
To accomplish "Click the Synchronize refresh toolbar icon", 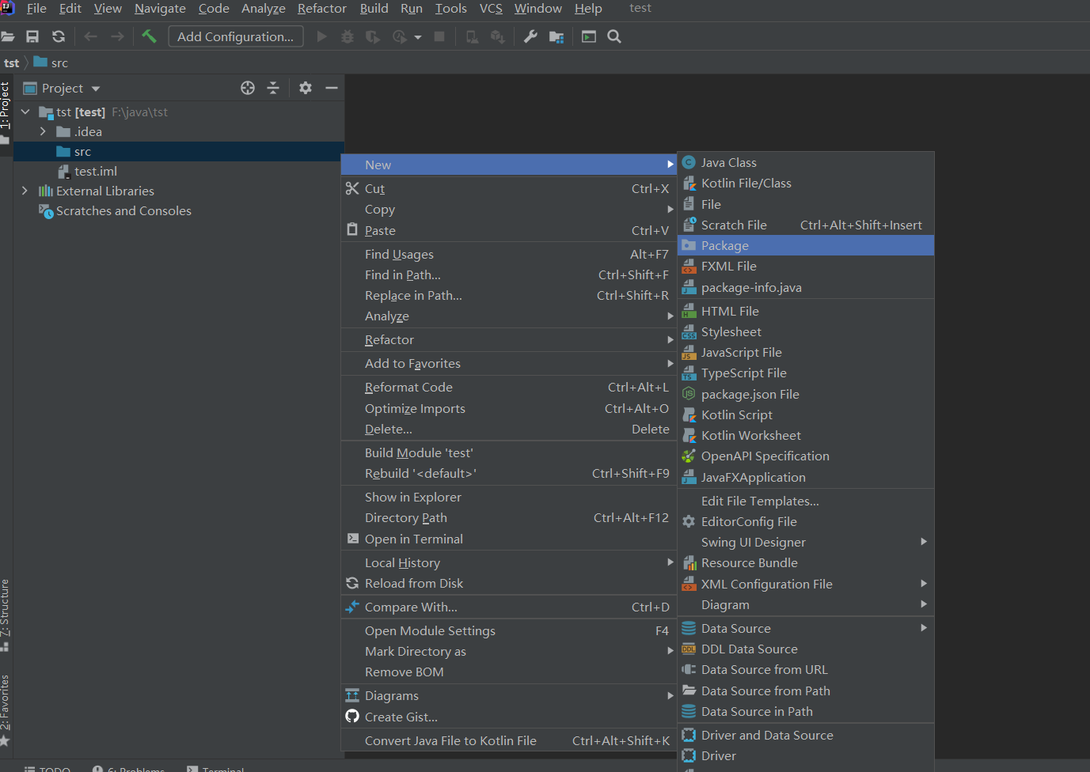I will pyautogui.click(x=59, y=36).
